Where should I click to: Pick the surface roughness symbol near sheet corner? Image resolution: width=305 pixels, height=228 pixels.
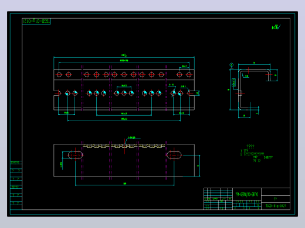pyautogui.click(x=276, y=27)
